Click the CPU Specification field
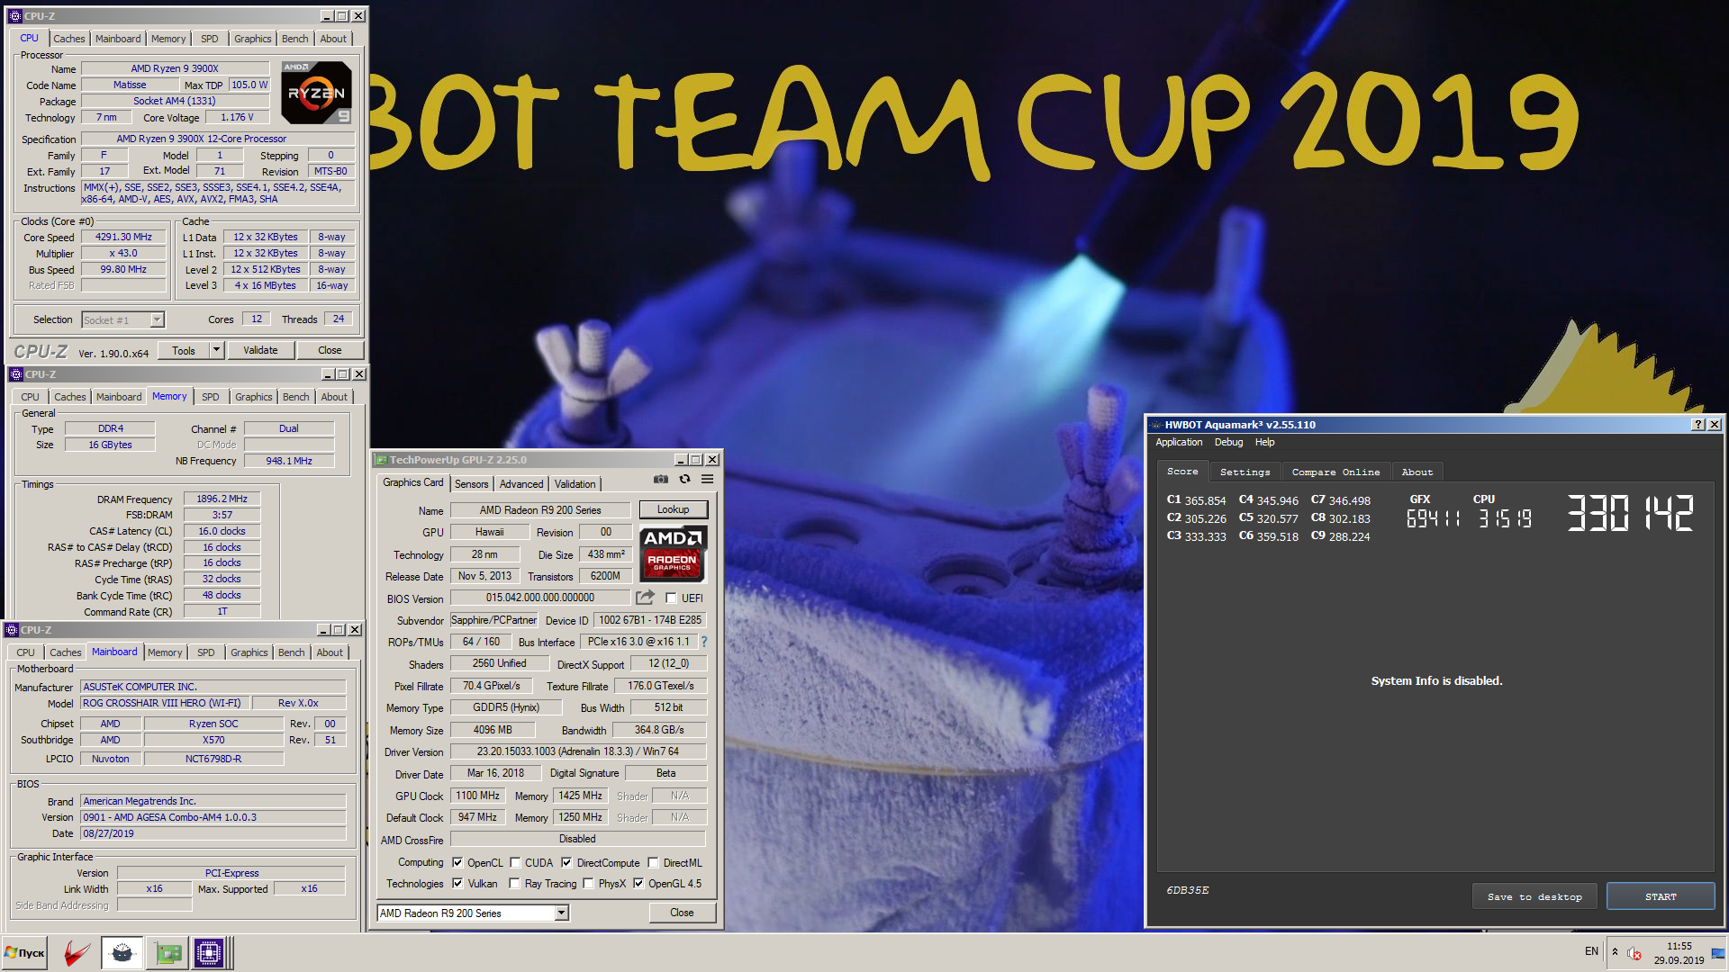This screenshot has height=972, width=1729. tap(218, 139)
